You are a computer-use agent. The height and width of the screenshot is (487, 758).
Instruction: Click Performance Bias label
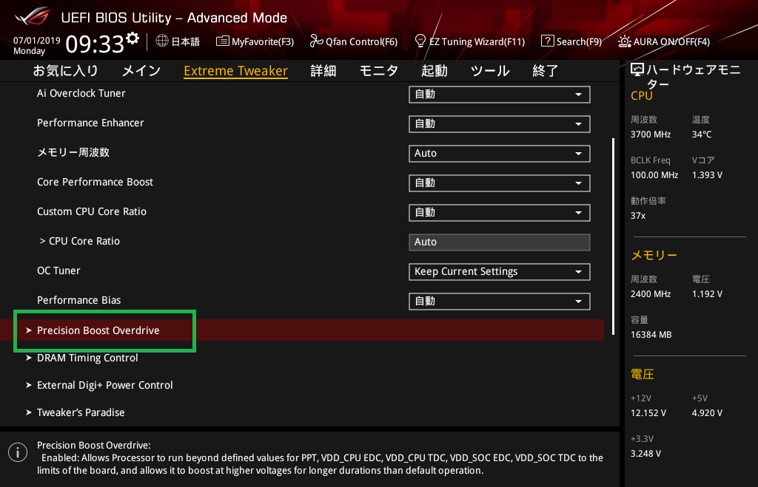[x=78, y=300]
